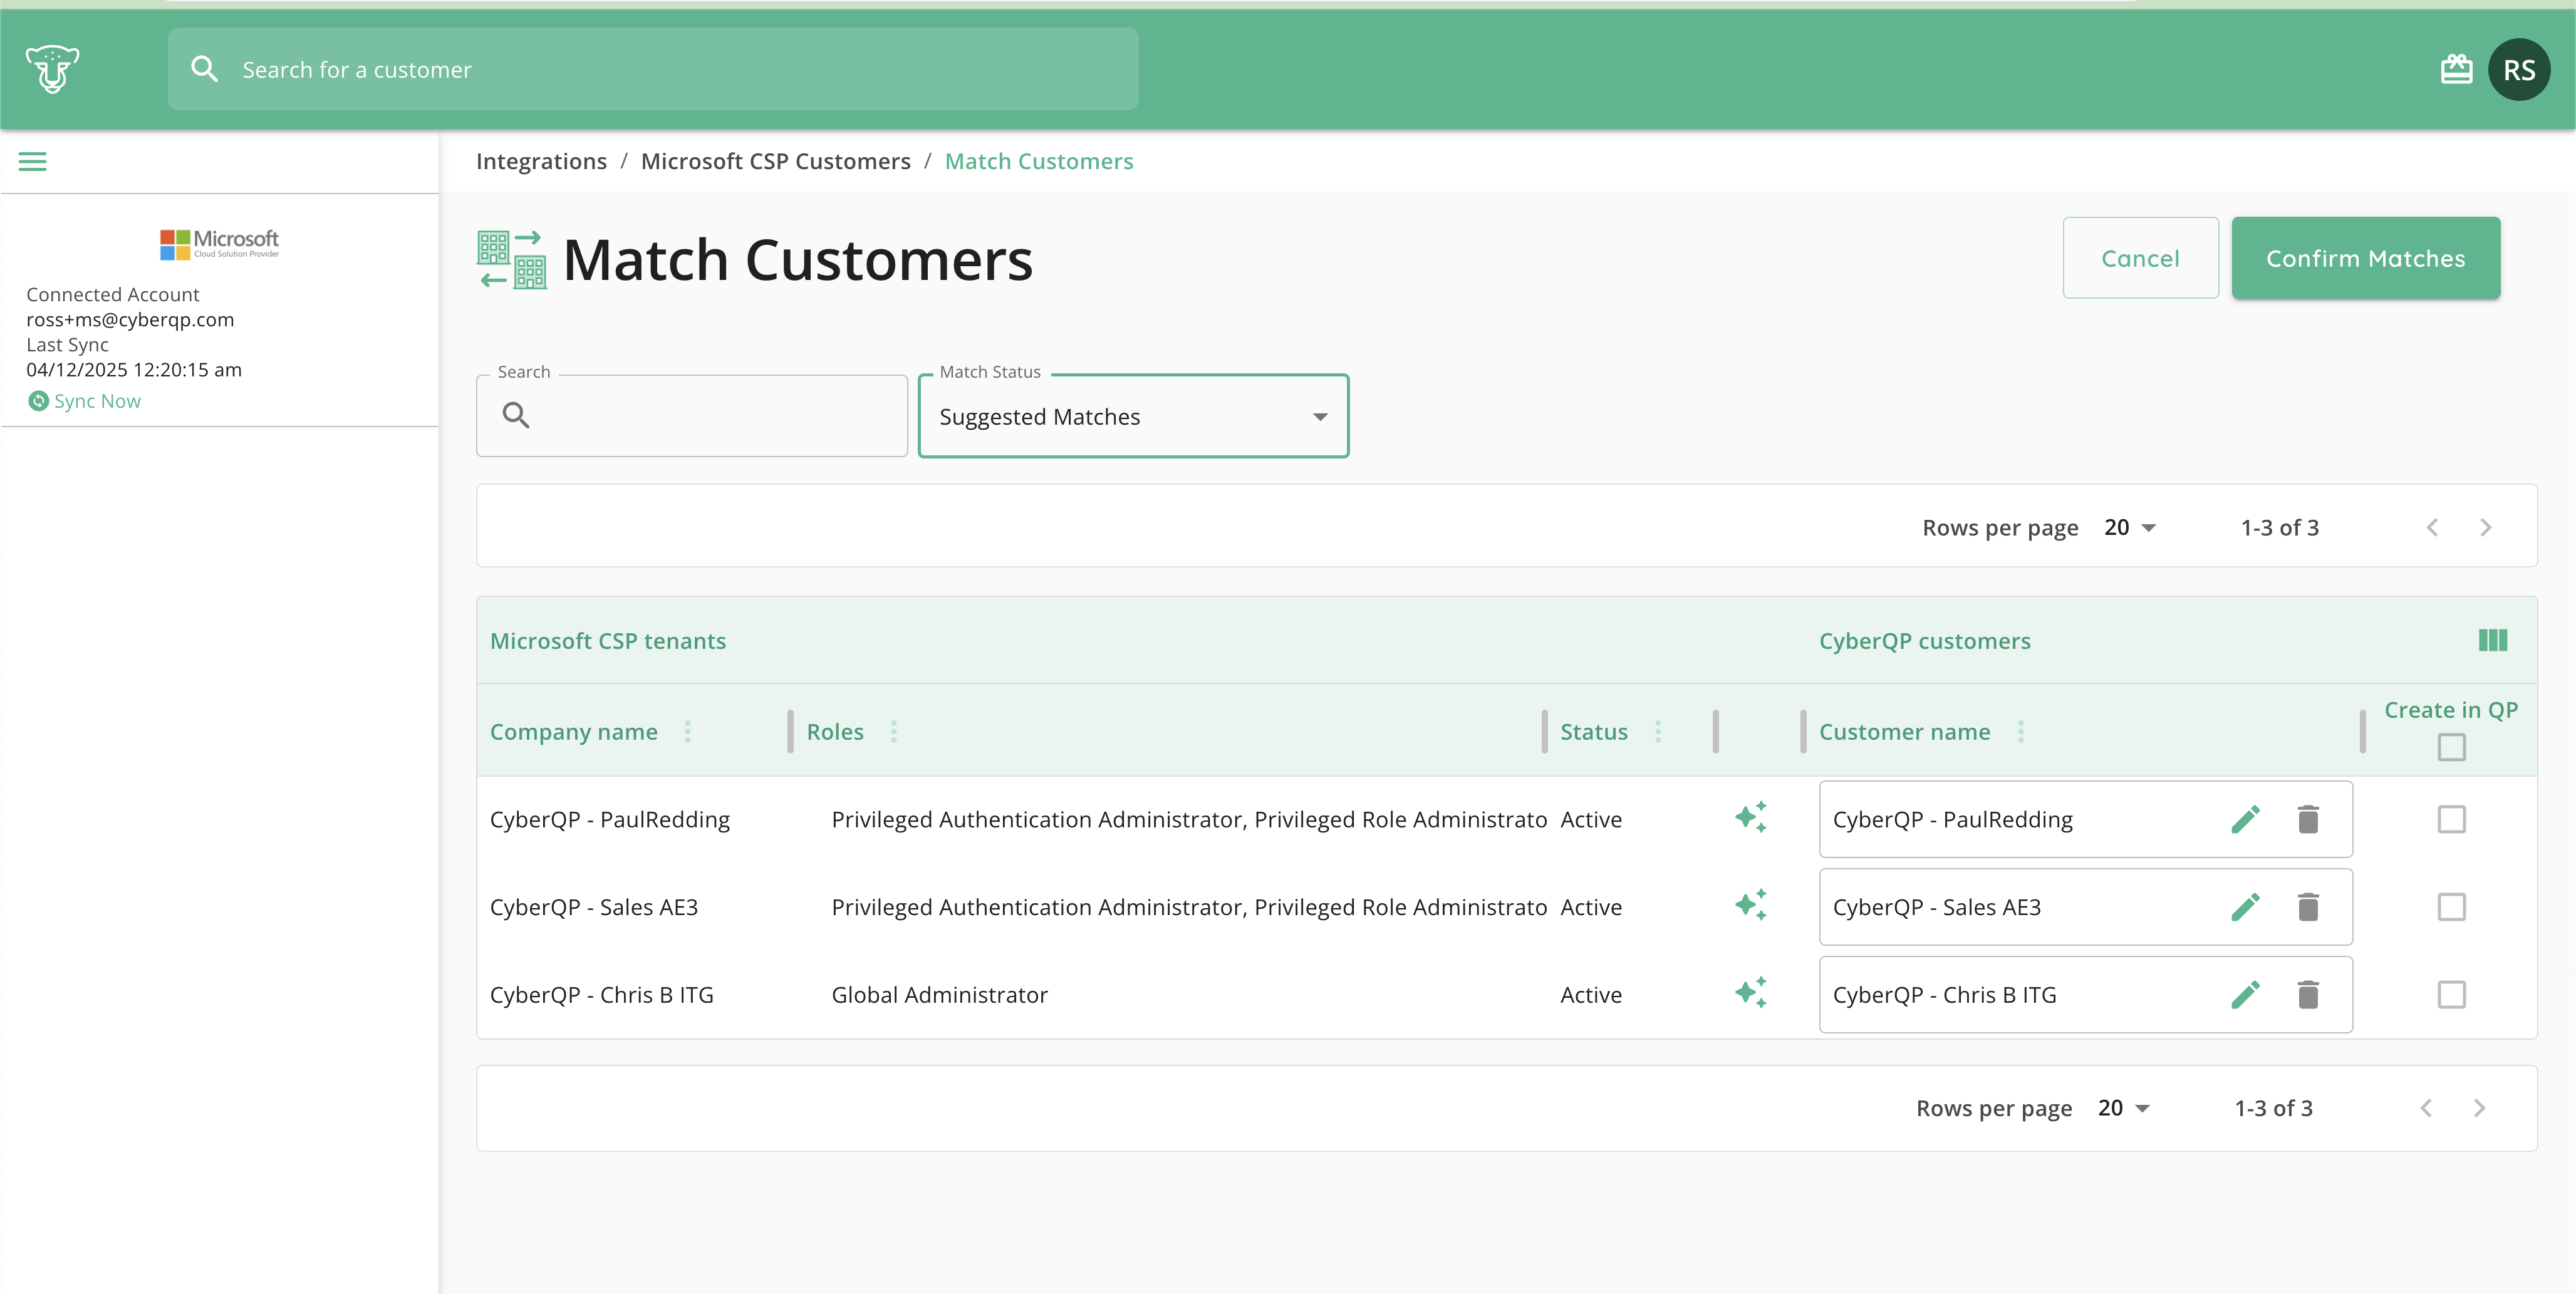
Task: Open the table column chooser icon
Action: coord(2492,640)
